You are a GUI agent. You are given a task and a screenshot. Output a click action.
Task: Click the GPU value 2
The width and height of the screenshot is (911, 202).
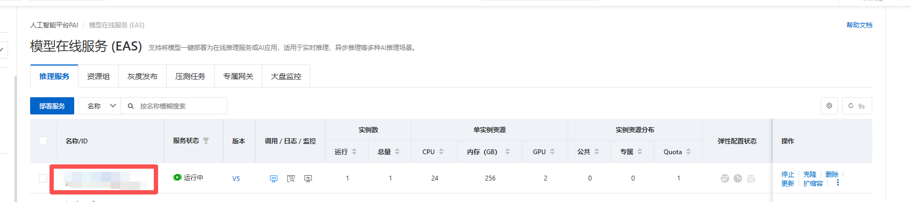click(x=545, y=178)
